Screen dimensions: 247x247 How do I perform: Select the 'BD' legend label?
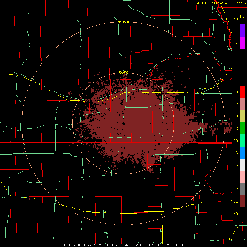coord(235,116)
